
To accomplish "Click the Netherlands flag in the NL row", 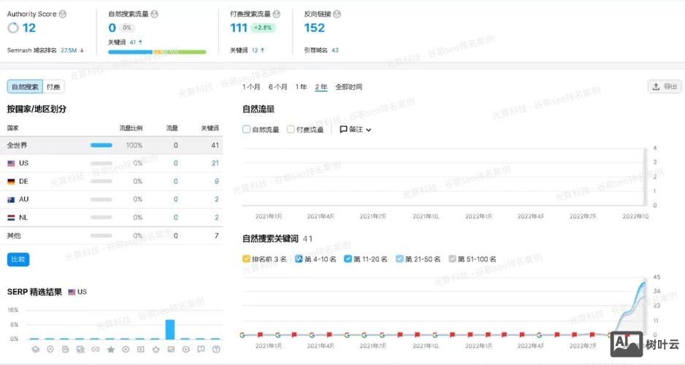I will [x=12, y=218].
